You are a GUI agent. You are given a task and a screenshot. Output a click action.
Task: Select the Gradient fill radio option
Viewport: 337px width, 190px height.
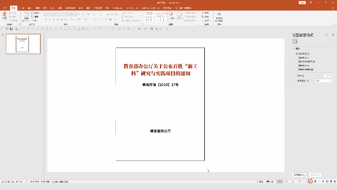(297, 58)
